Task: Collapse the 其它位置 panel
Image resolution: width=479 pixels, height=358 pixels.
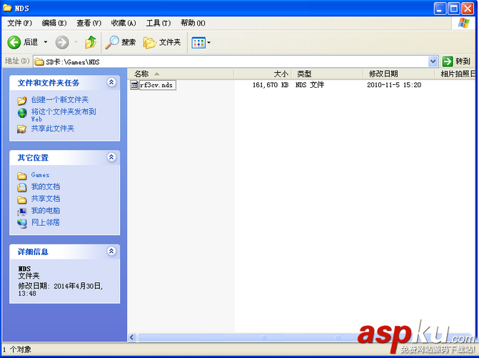Action: (x=111, y=157)
